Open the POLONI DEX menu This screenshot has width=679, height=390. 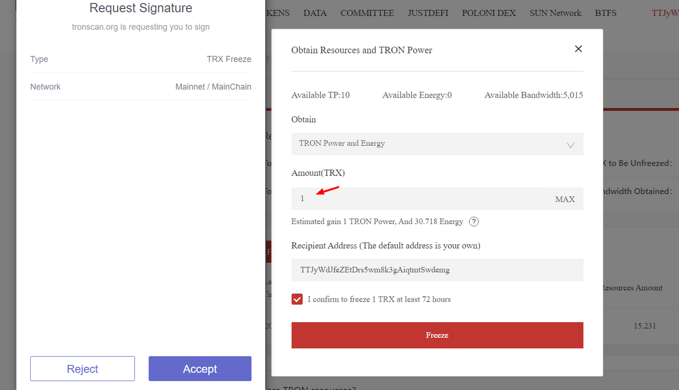(x=489, y=13)
